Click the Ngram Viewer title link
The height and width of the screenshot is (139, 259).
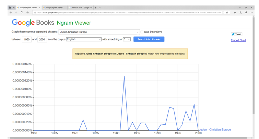pyautogui.click(x=74, y=23)
